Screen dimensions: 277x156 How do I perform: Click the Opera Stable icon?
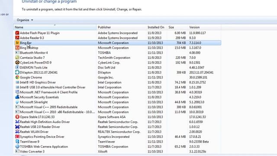click(x=17, y=117)
